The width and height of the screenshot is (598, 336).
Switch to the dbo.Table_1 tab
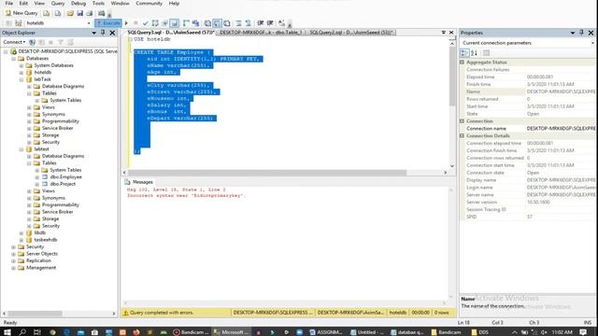coord(262,33)
